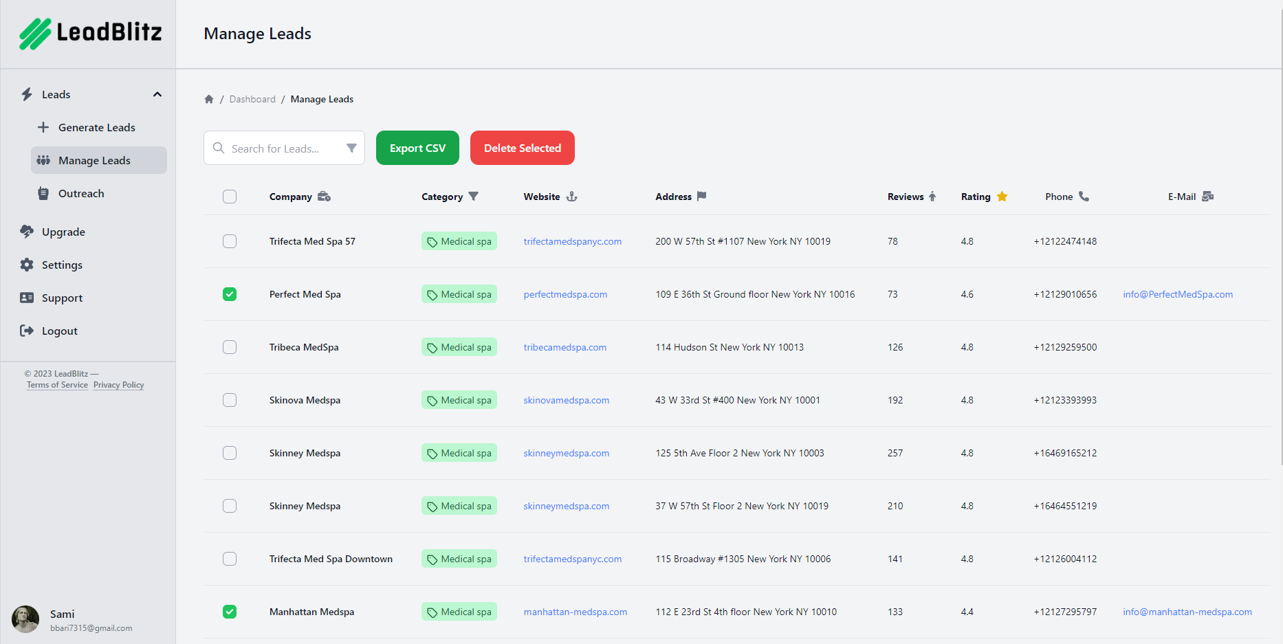Image resolution: width=1283 pixels, height=644 pixels.
Task: Click the star icon next to Rating
Action: pyautogui.click(x=1002, y=197)
